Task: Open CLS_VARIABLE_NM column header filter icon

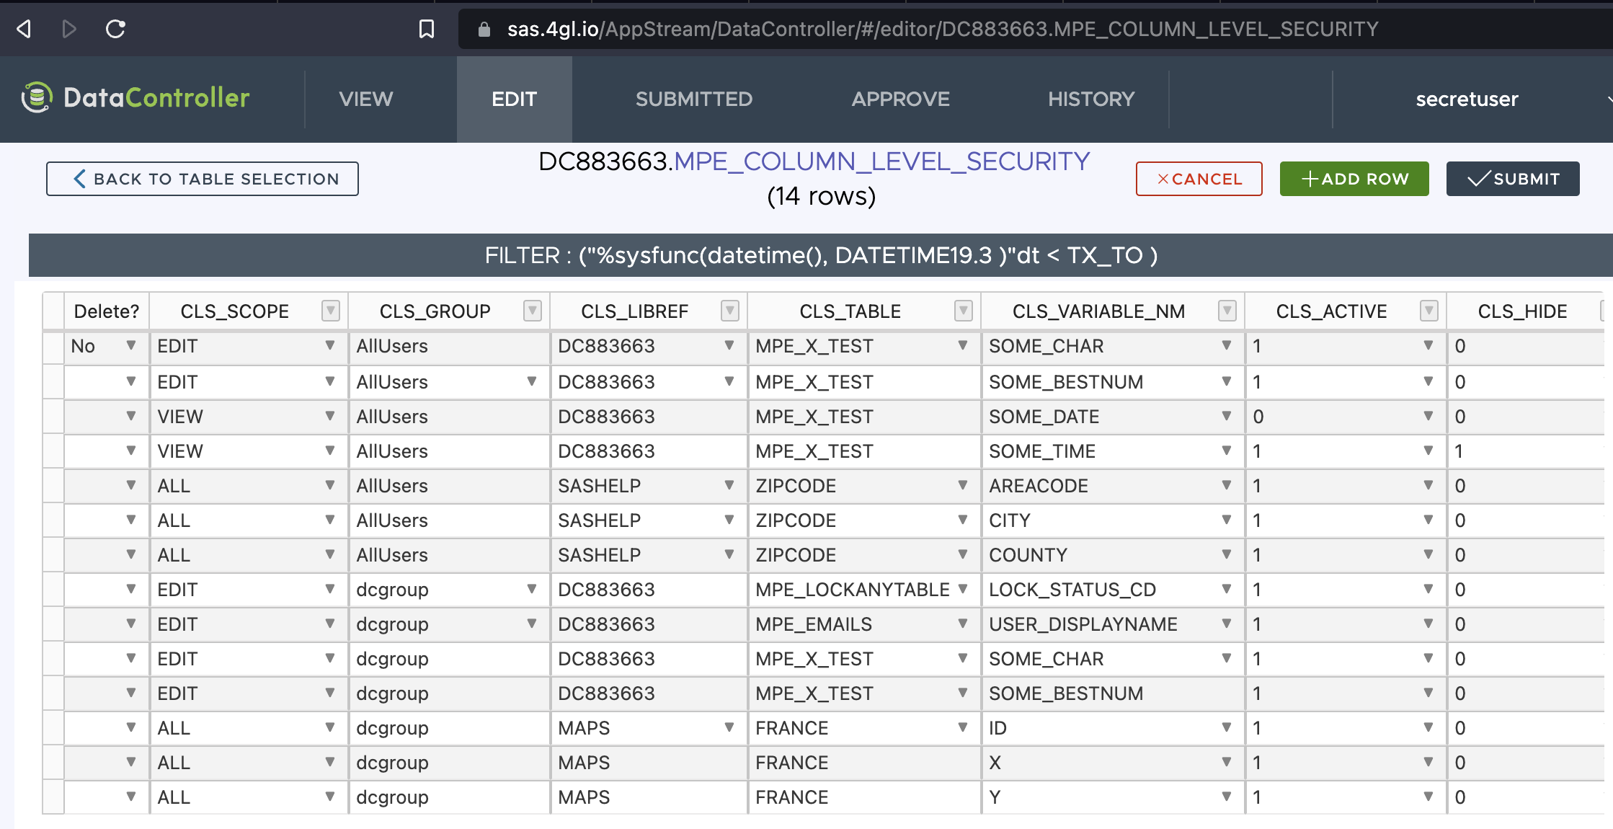Action: pyautogui.click(x=1227, y=311)
